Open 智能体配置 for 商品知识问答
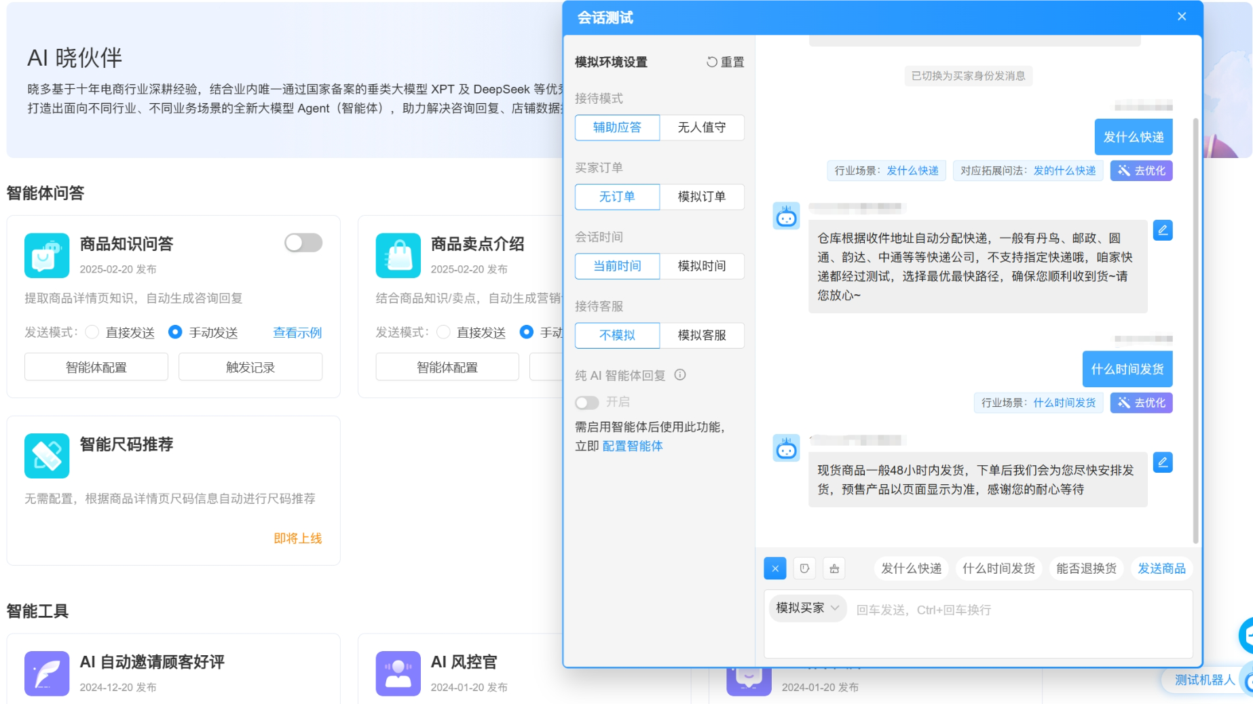 coord(96,367)
